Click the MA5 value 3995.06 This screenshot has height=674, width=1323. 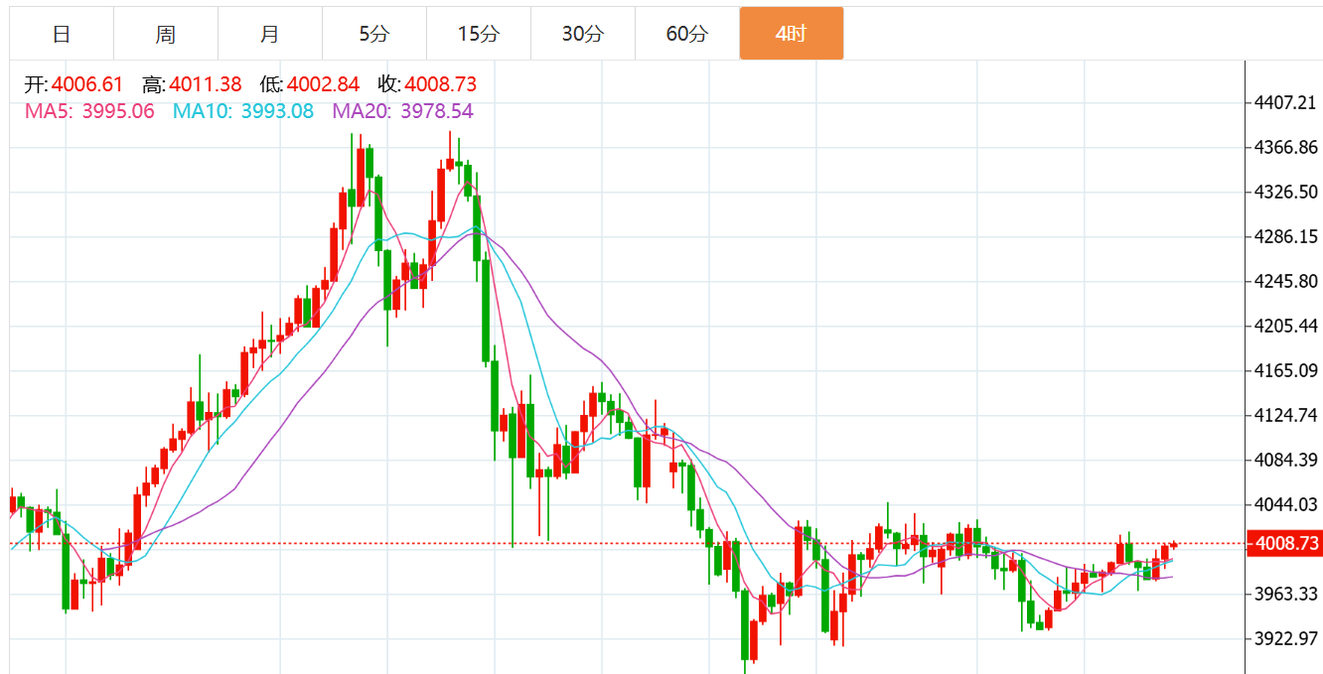[118, 111]
